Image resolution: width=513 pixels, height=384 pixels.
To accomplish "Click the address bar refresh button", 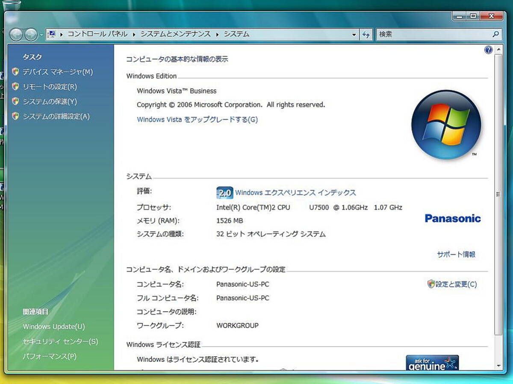I will [x=366, y=35].
